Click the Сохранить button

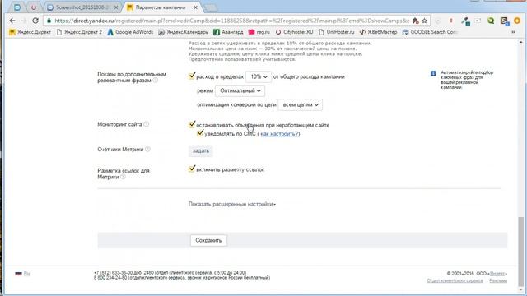click(208, 240)
